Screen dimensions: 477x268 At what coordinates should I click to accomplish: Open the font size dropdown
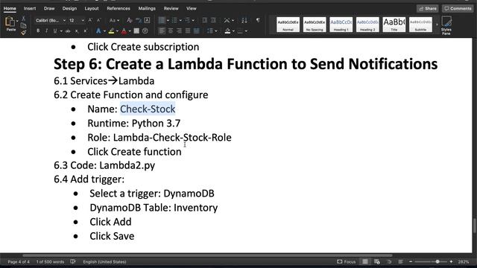(x=83, y=20)
